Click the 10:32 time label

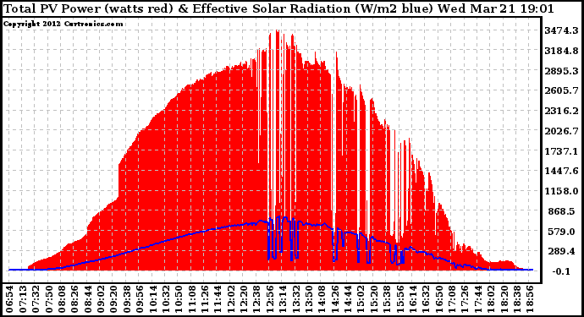166,299
